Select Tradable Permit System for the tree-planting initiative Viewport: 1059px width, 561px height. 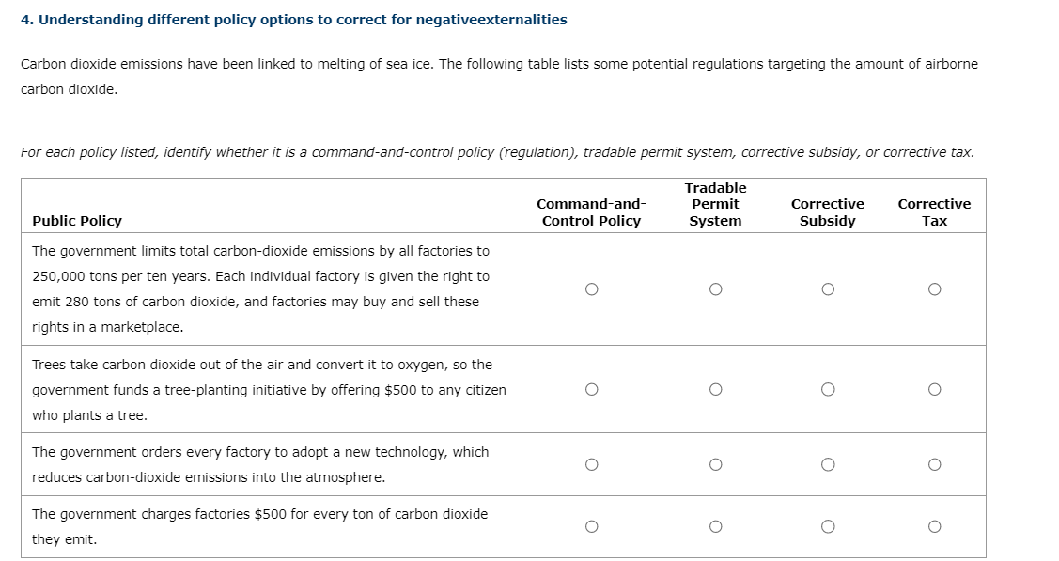[x=716, y=389]
